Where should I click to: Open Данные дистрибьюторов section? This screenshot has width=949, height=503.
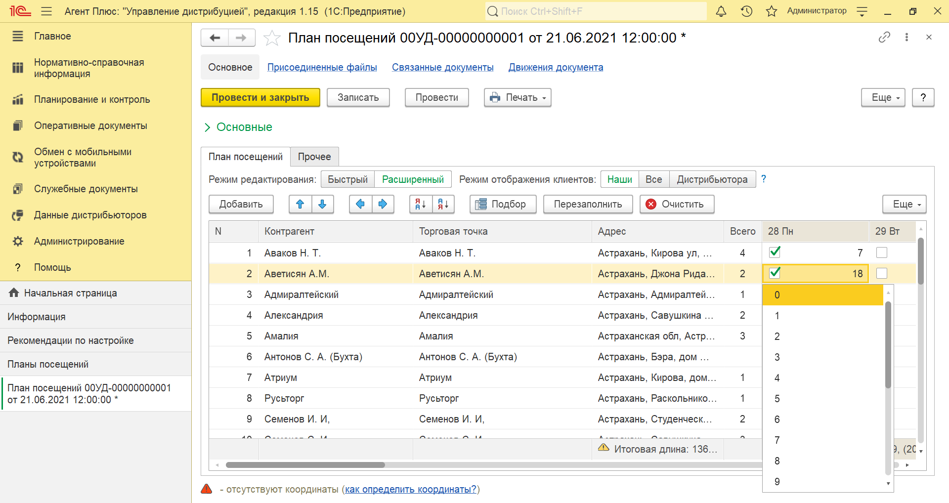click(95, 215)
